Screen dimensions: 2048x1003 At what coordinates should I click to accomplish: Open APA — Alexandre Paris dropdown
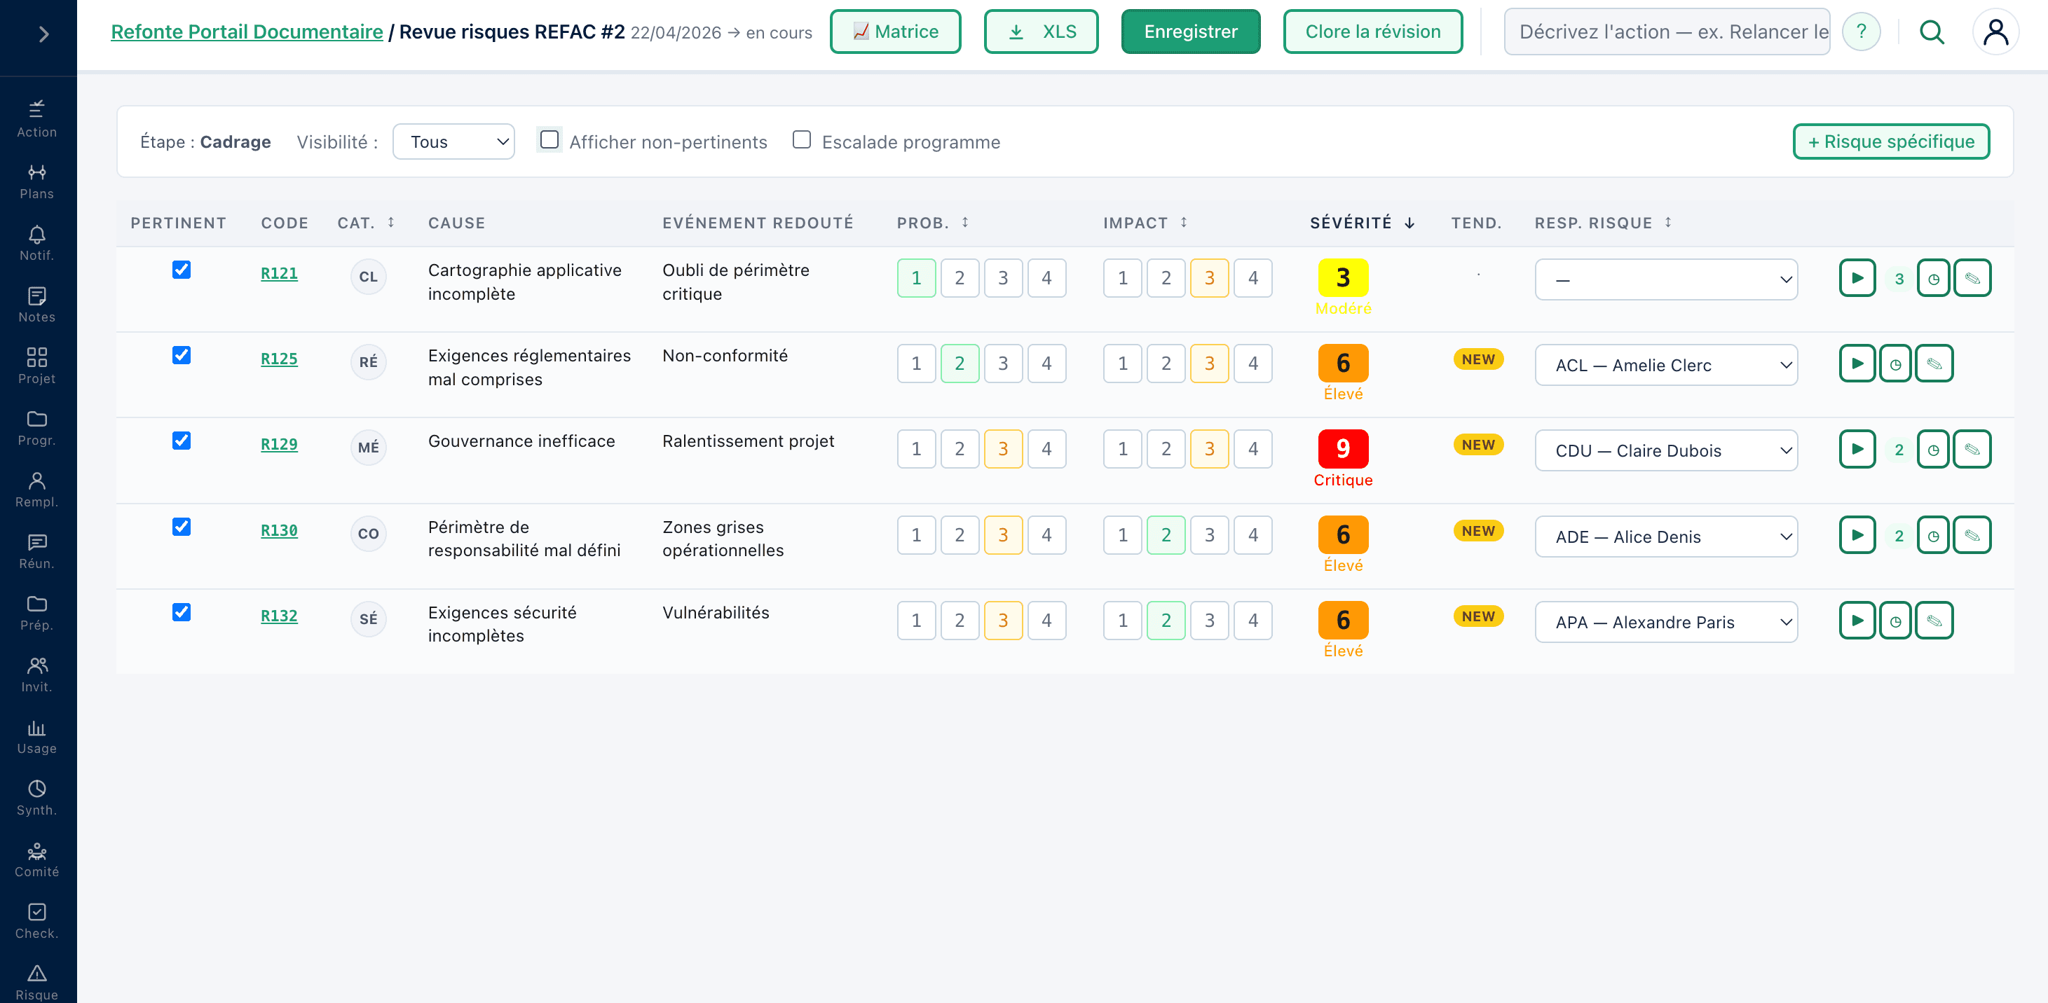click(x=1665, y=622)
